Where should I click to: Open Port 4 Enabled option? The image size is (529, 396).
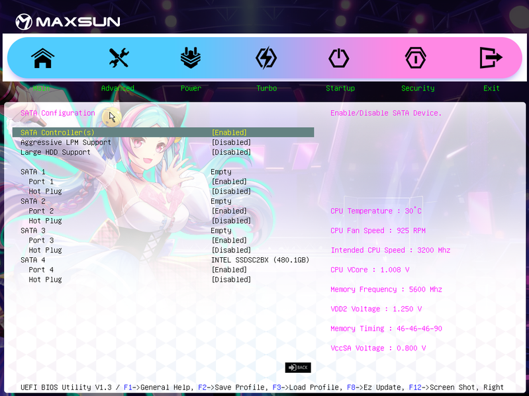[230, 269]
